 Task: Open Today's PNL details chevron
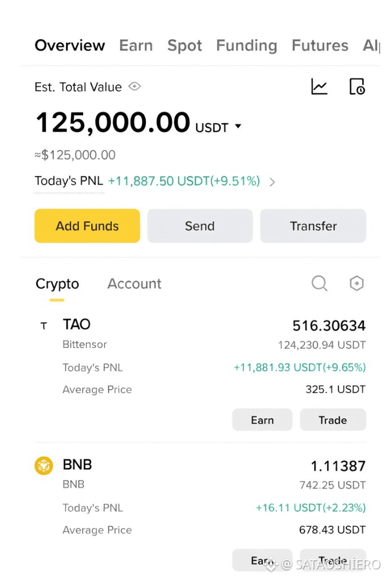pyautogui.click(x=272, y=182)
